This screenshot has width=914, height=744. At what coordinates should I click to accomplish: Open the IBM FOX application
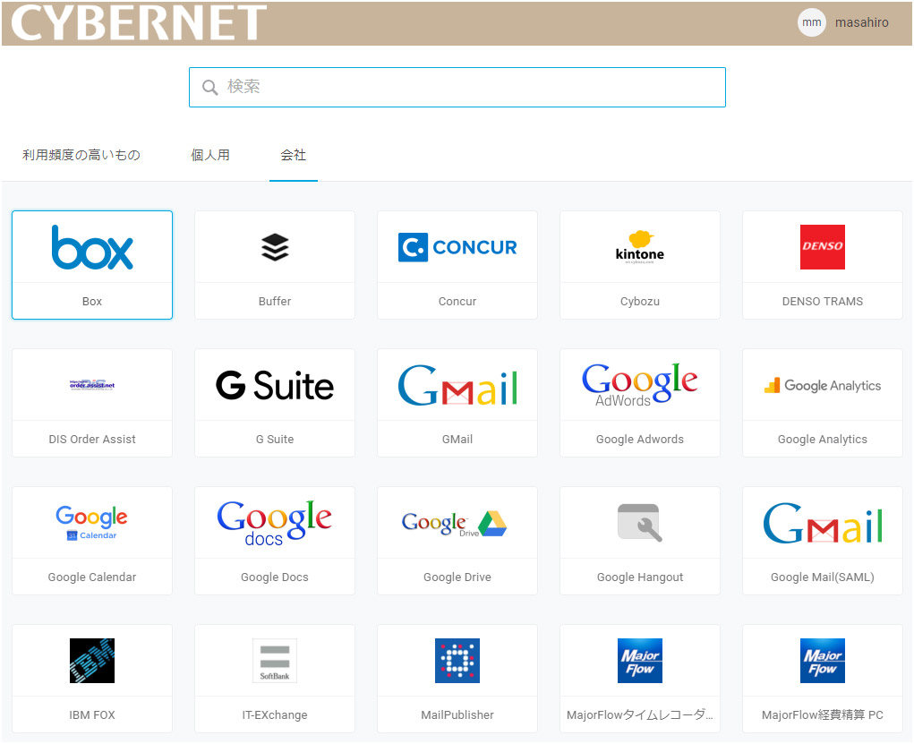[x=92, y=678]
